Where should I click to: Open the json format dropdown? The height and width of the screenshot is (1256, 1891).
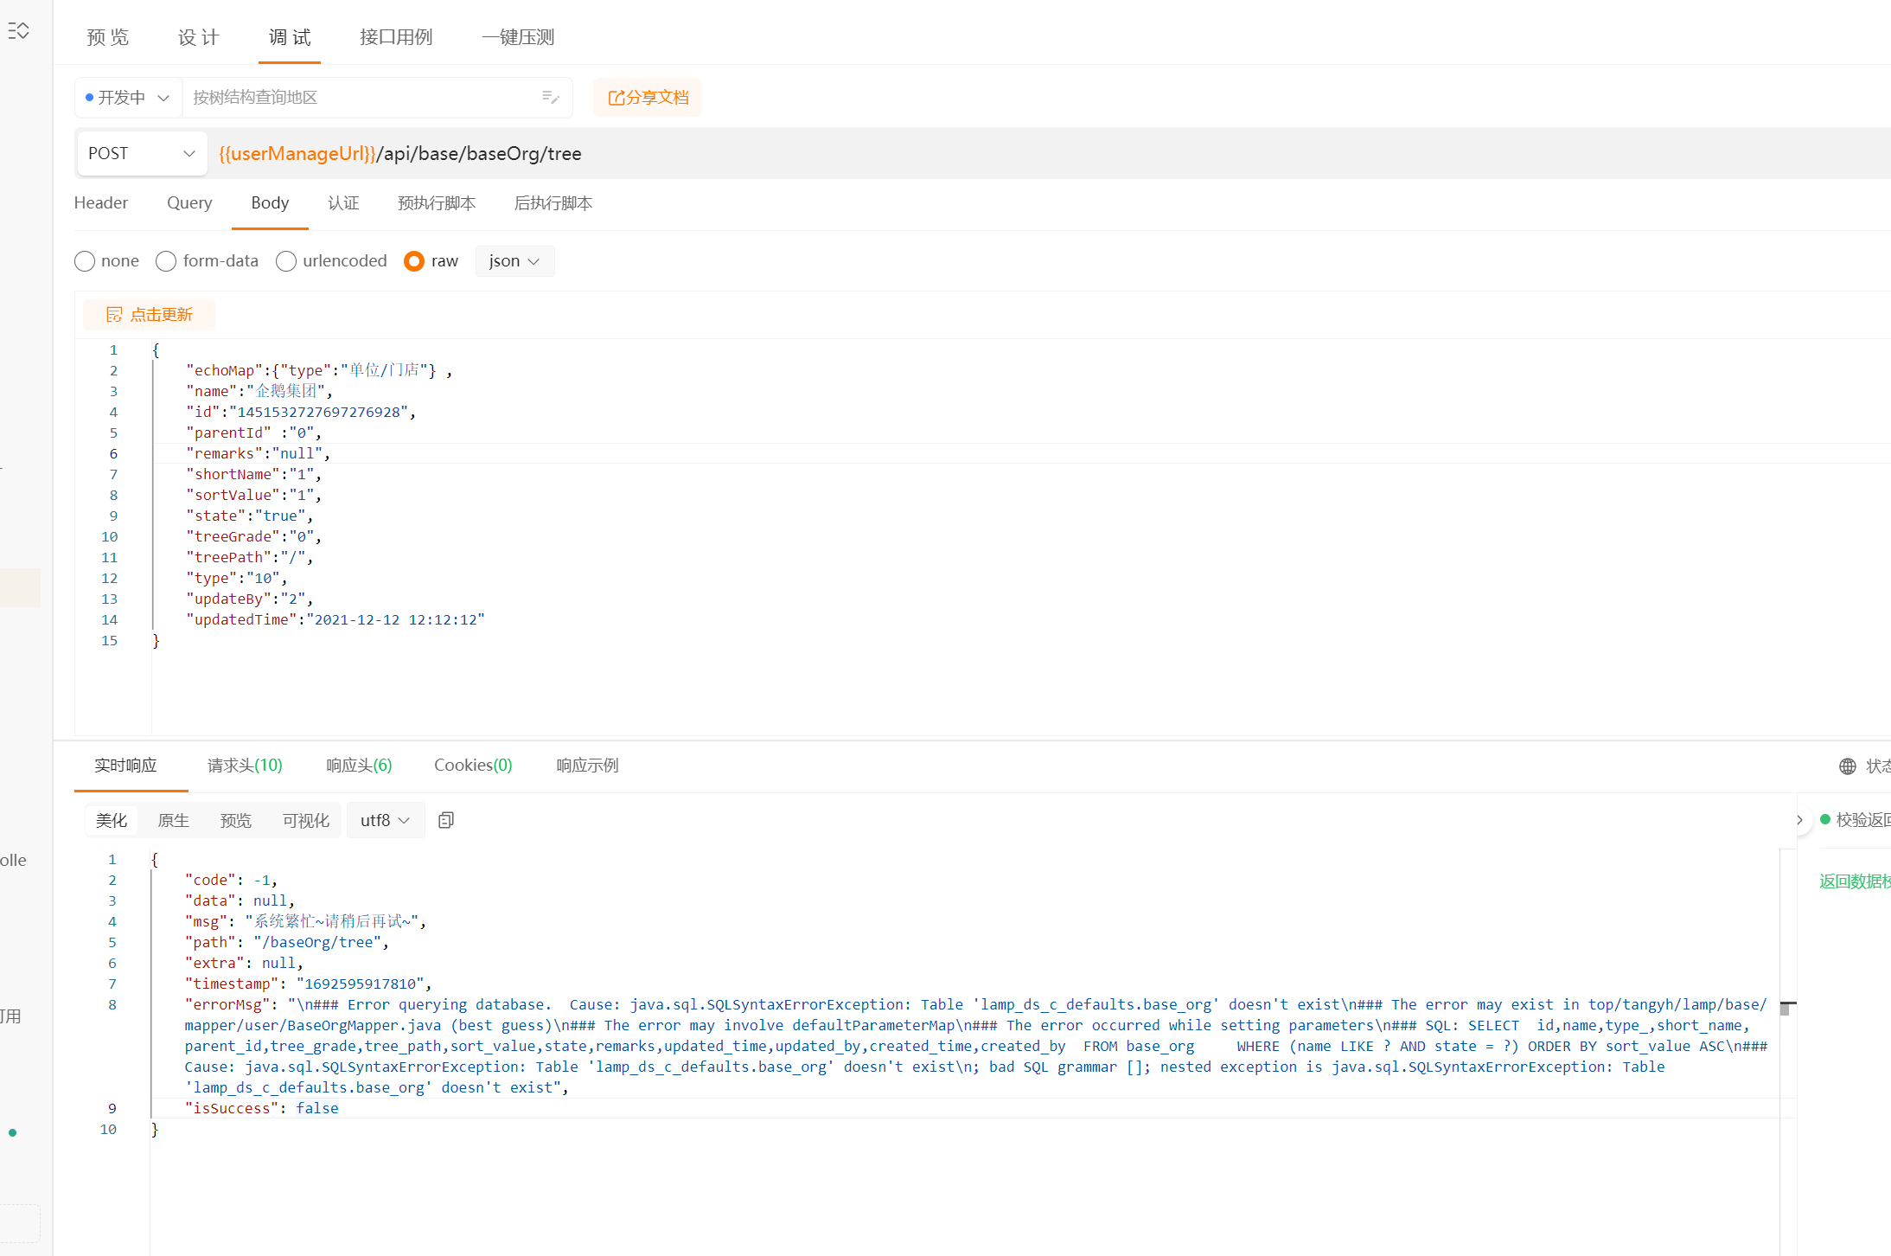pyautogui.click(x=514, y=261)
